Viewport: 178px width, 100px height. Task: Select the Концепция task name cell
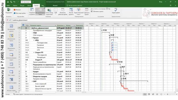click(x=43, y=57)
